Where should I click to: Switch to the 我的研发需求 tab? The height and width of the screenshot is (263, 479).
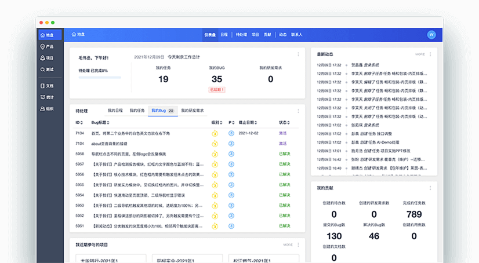pyautogui.click(x=193, y=111)
